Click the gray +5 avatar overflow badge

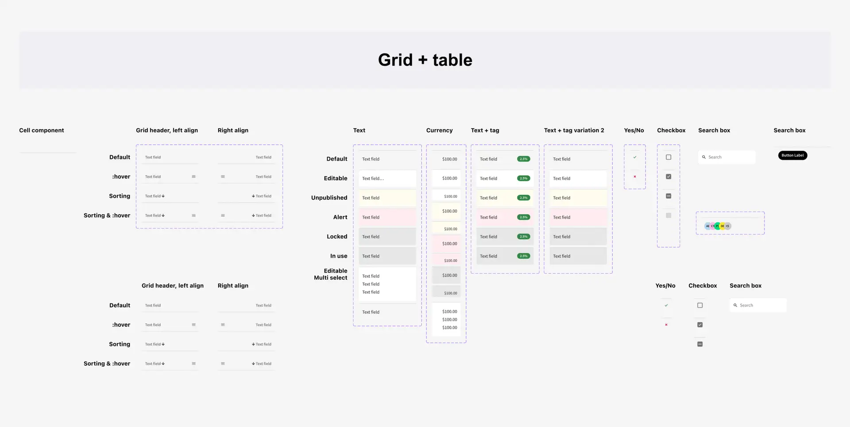pos(727,226)
